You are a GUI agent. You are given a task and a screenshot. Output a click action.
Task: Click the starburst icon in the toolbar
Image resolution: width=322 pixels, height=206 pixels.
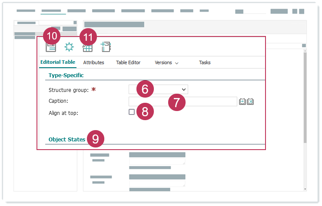[x=69, y=47]
